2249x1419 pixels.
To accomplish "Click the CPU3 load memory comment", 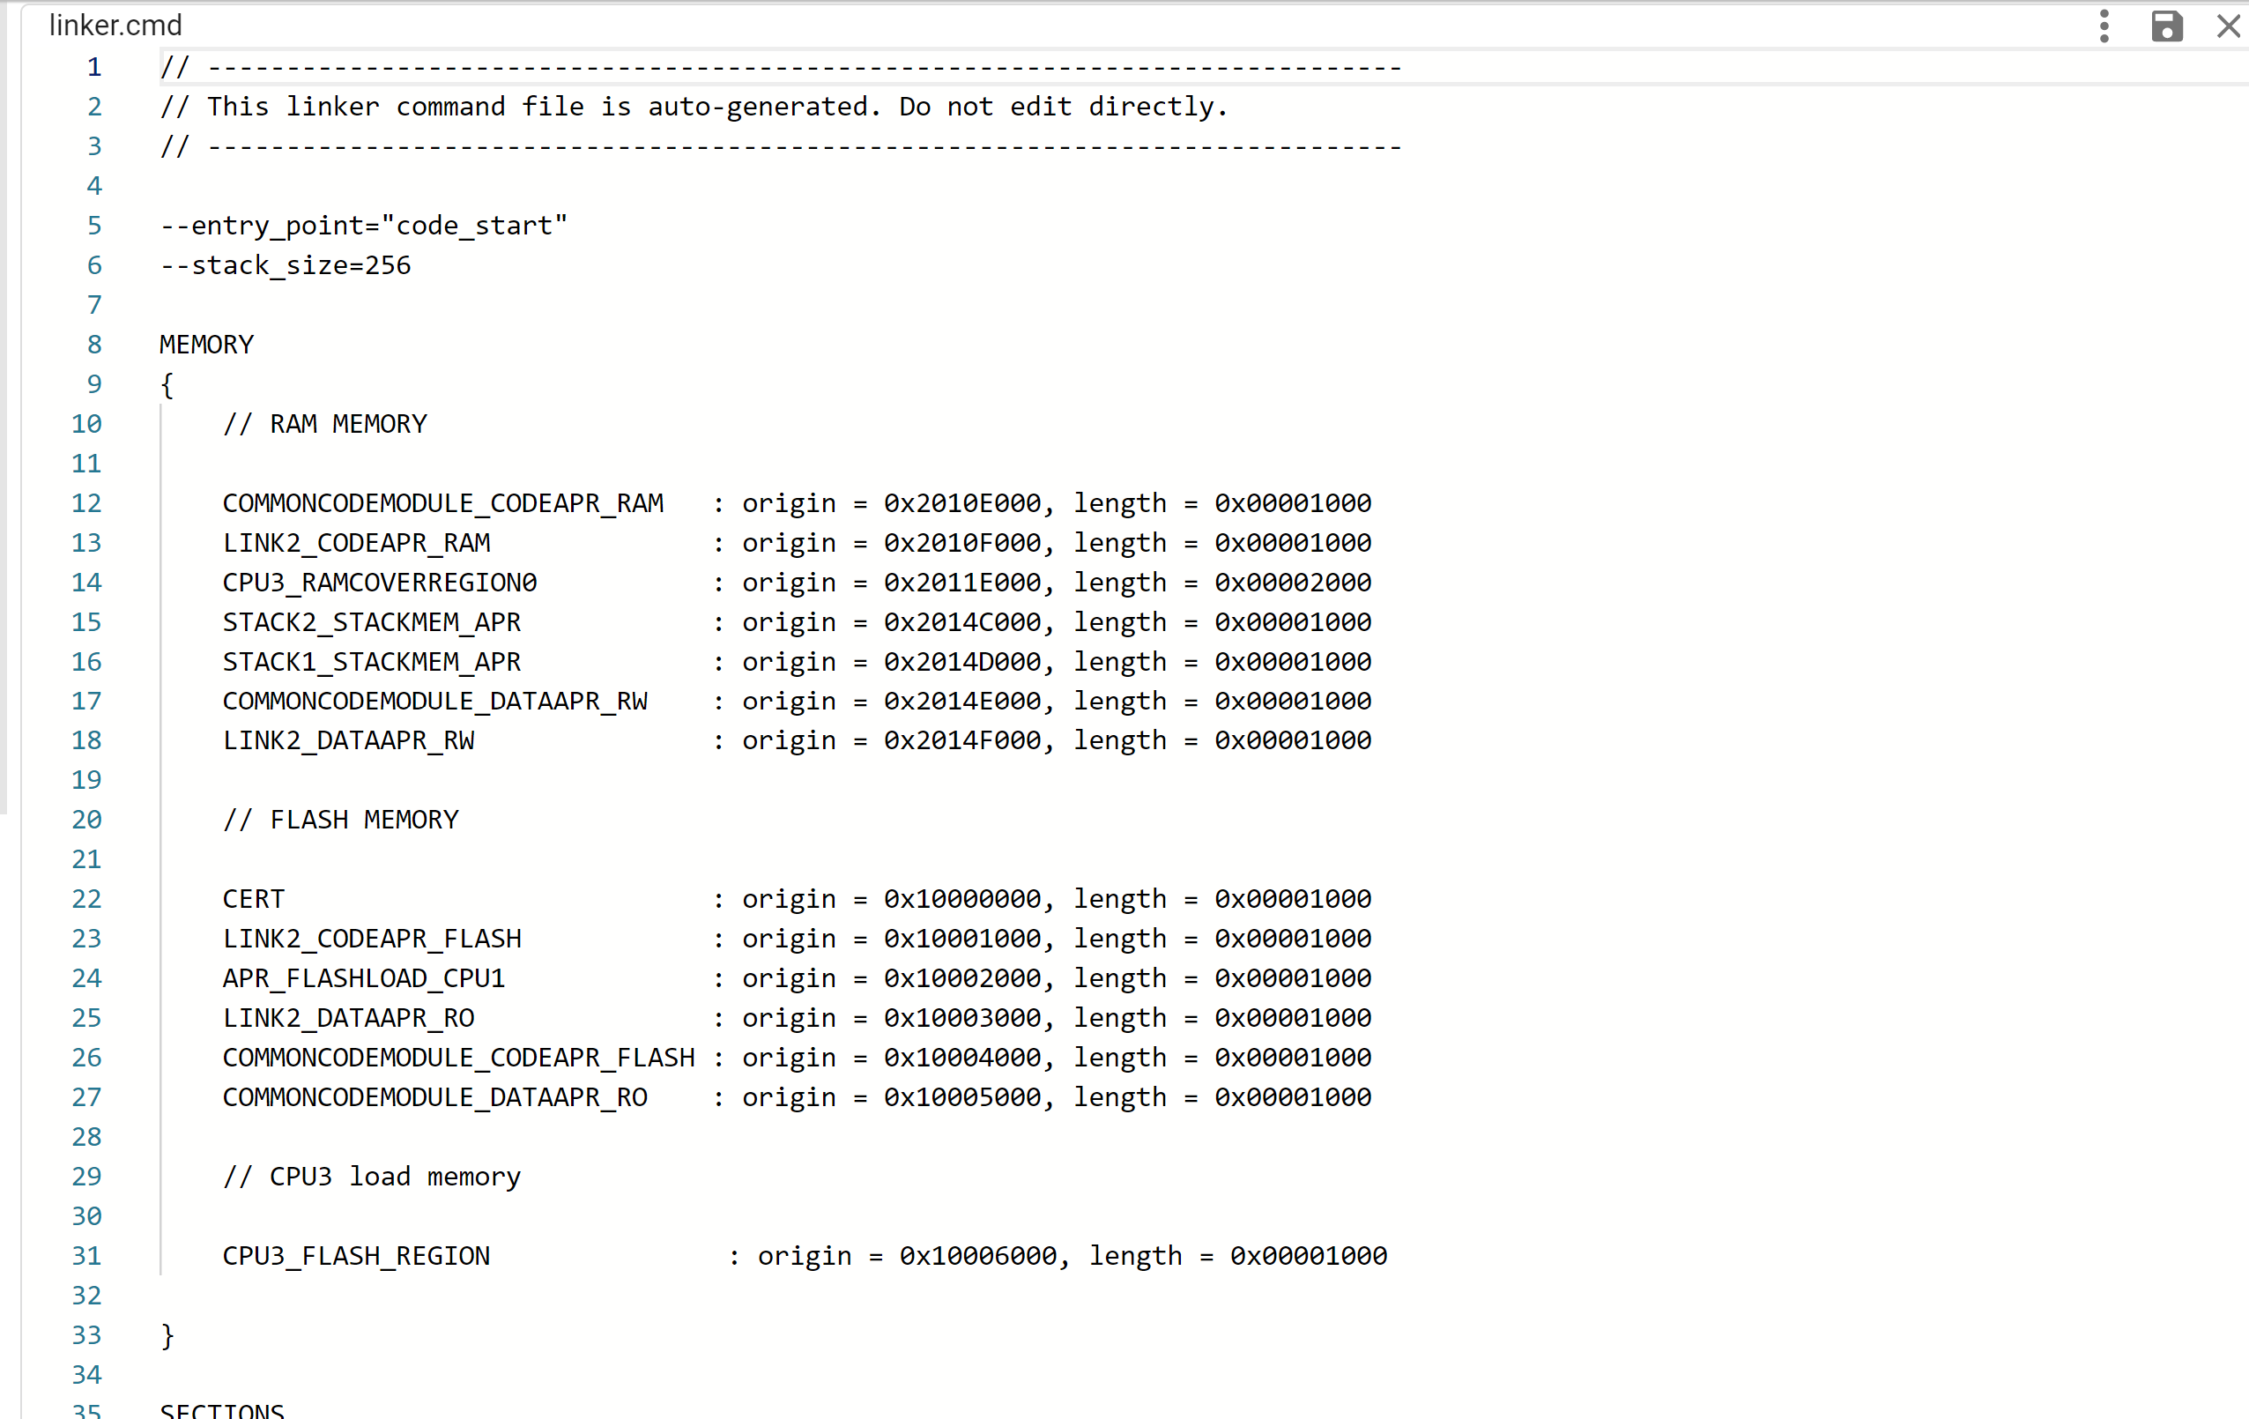I will pos(371,1176).
